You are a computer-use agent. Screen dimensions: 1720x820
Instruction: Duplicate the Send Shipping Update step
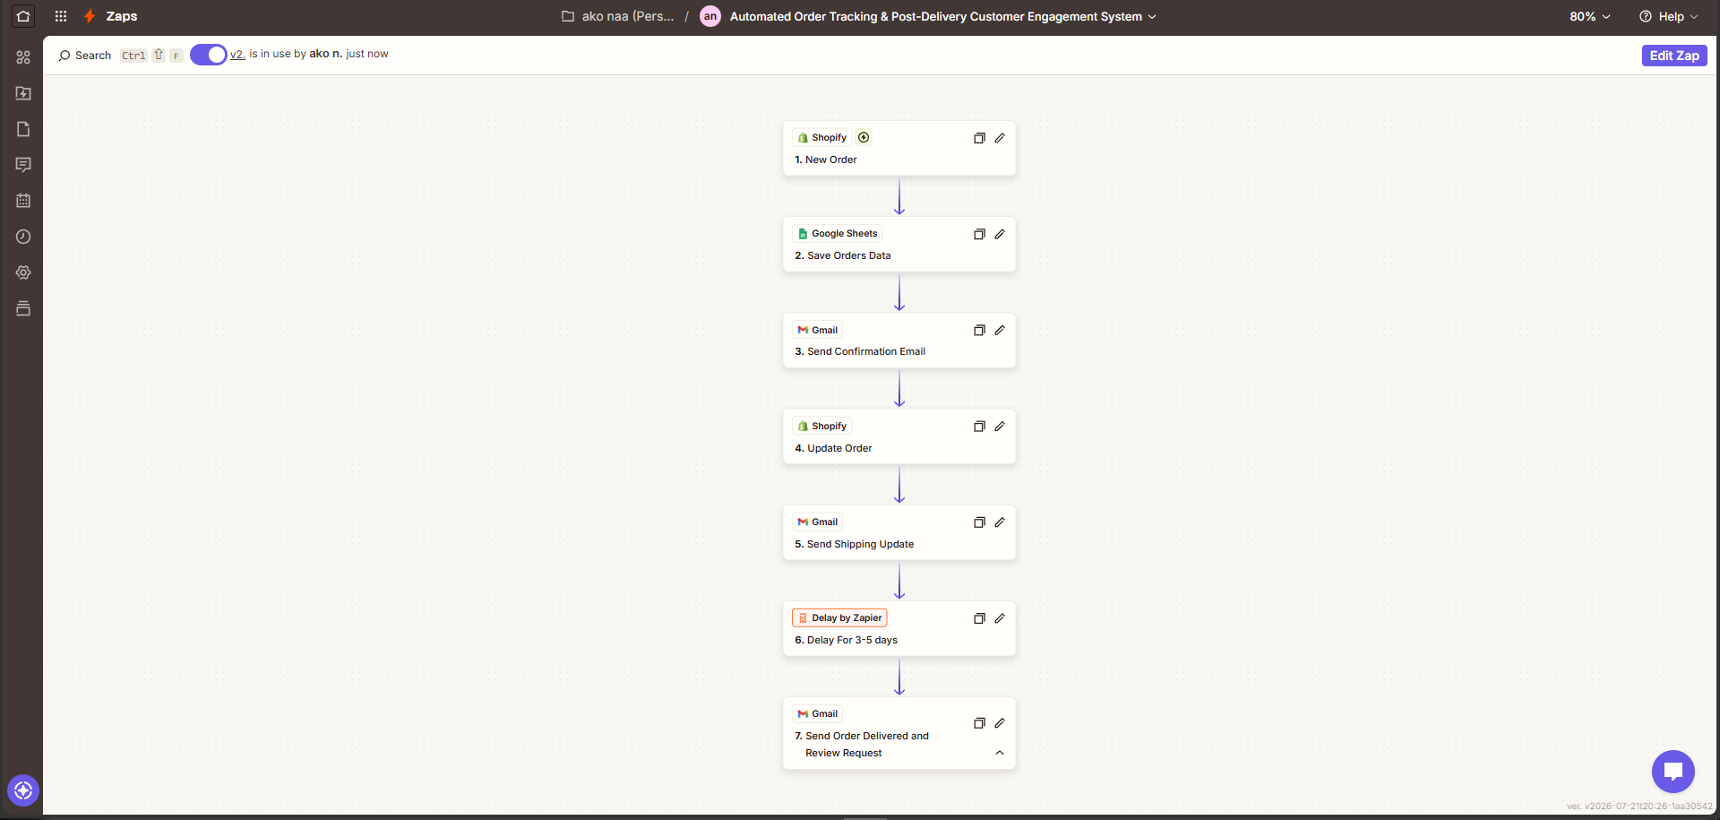[979, 522]
